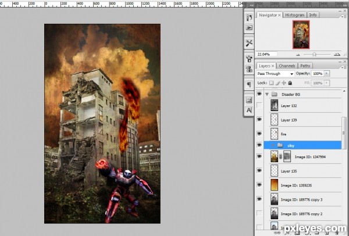Click Navigator zoom in large mountains icon
The image size is (349, 236).
337,54
